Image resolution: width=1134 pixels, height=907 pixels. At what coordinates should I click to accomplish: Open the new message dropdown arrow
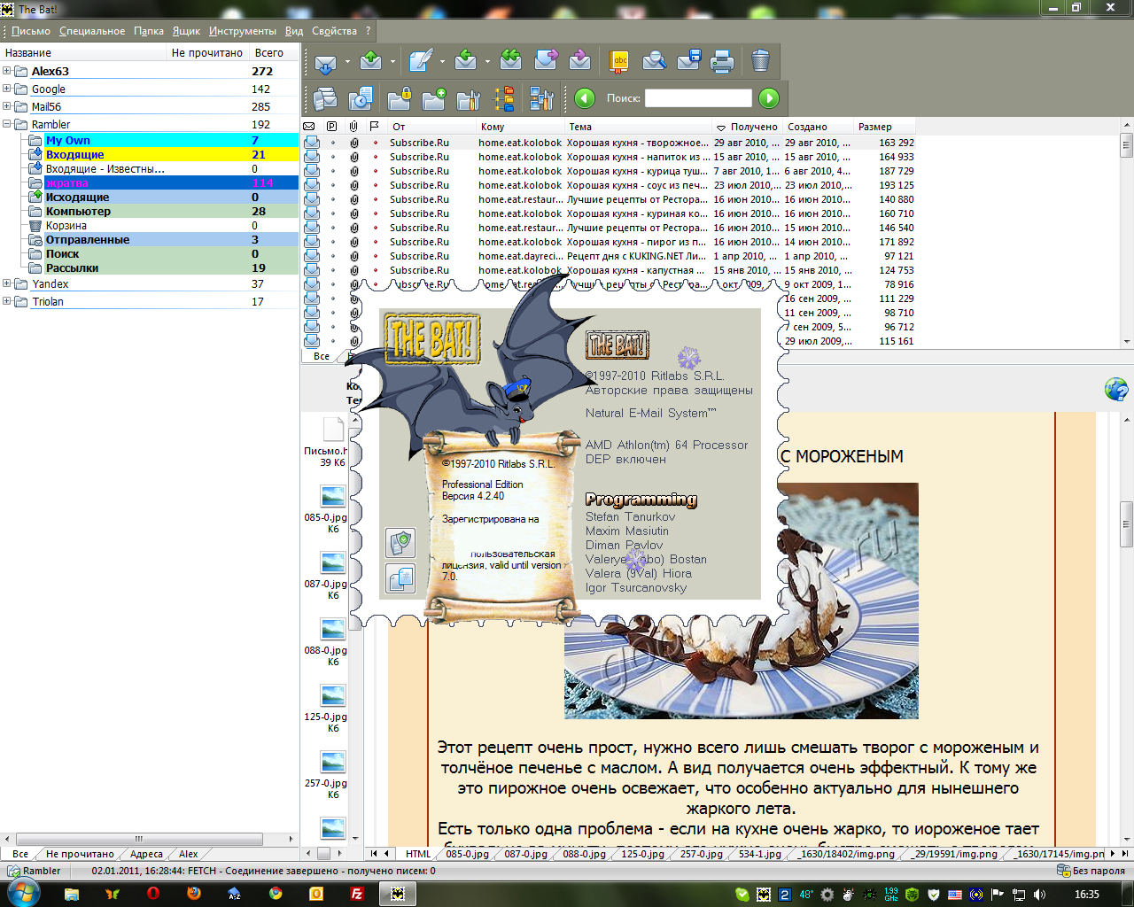pyautogui.click(x=442, y=62)
